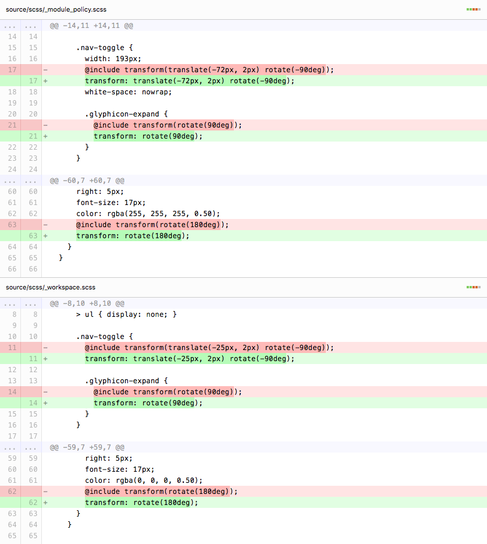Click the diffstat squares icon for _workspace.scss

(474, 287)
